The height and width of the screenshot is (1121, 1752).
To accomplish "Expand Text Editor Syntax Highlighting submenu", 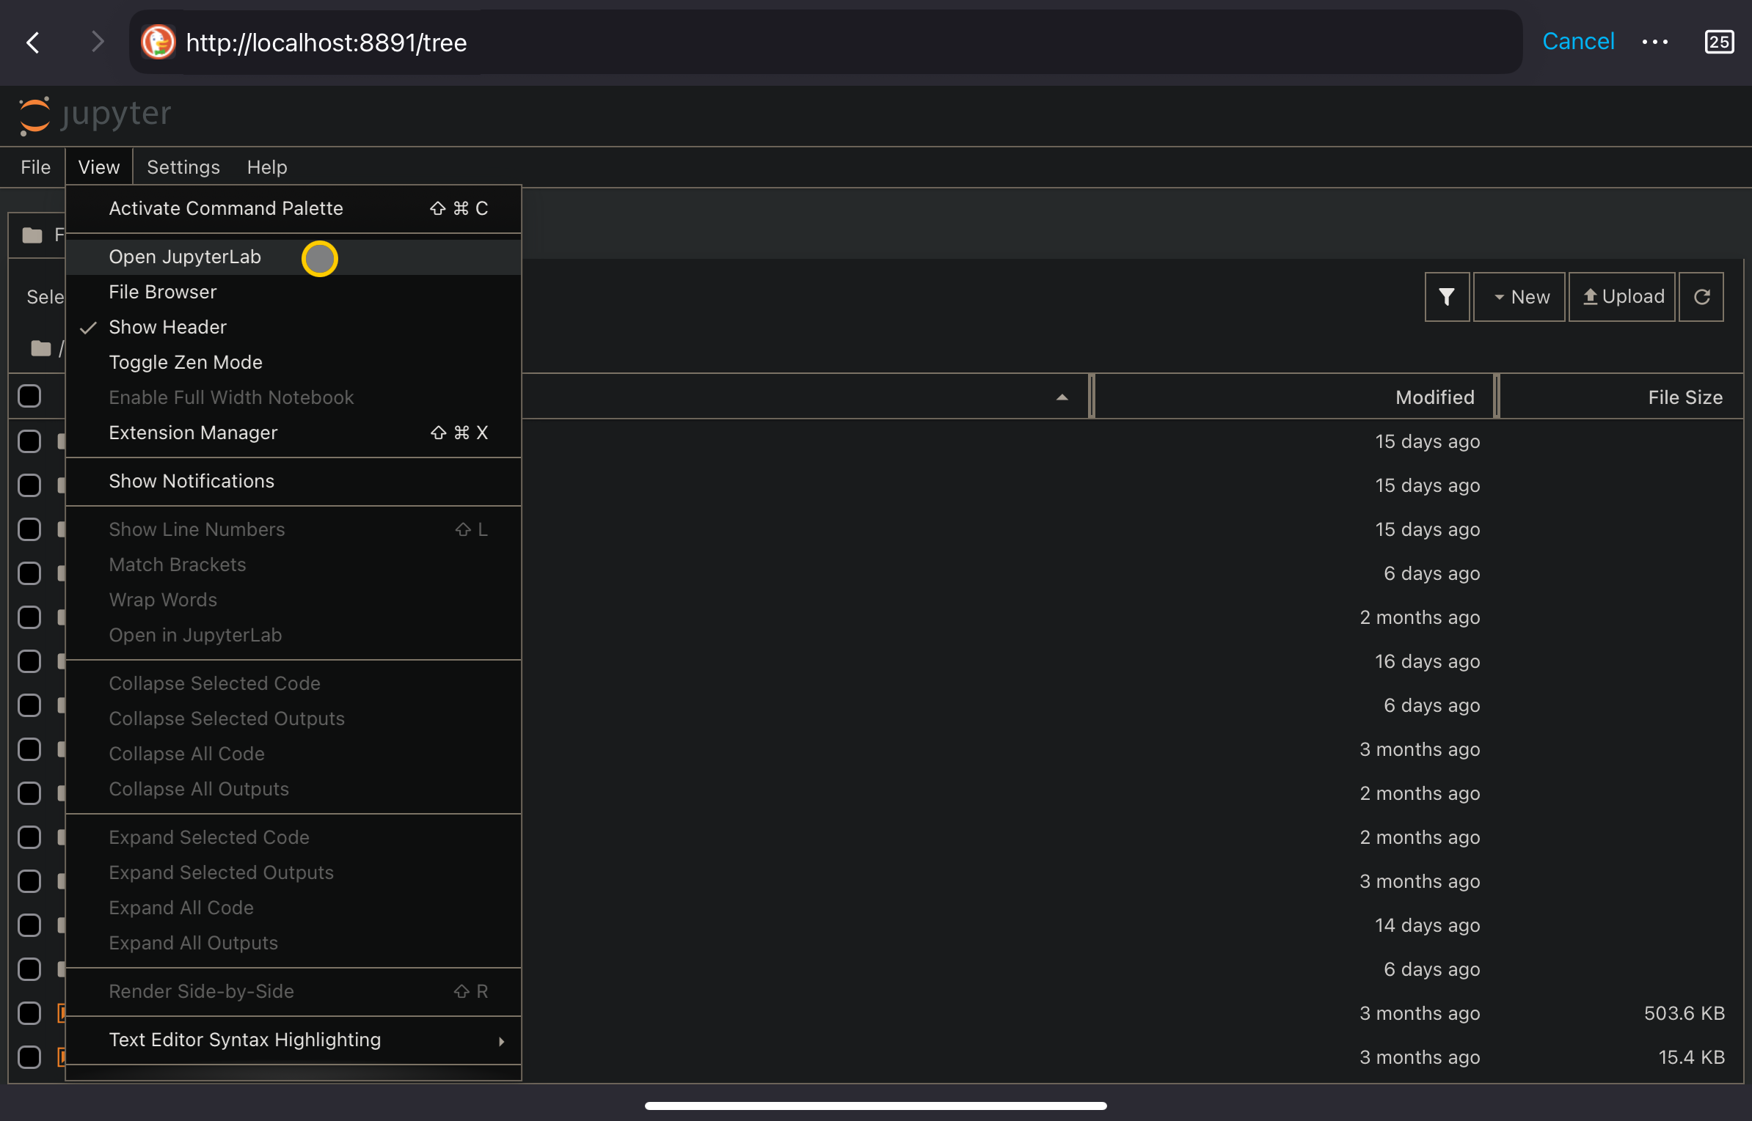I will pyautogui.click(x=293, y=1040).
